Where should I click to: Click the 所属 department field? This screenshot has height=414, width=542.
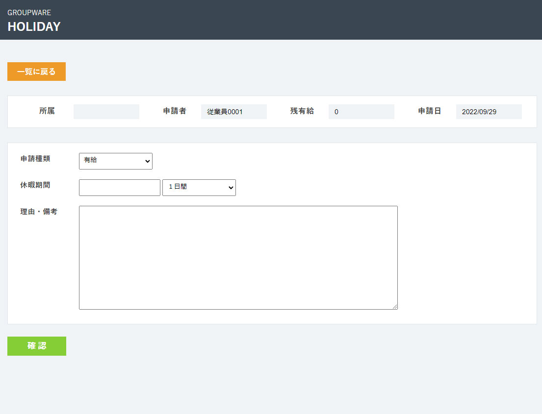point(106,112)
